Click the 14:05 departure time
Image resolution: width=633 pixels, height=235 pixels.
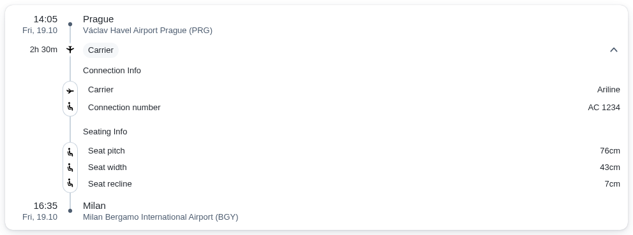(45, 19)
